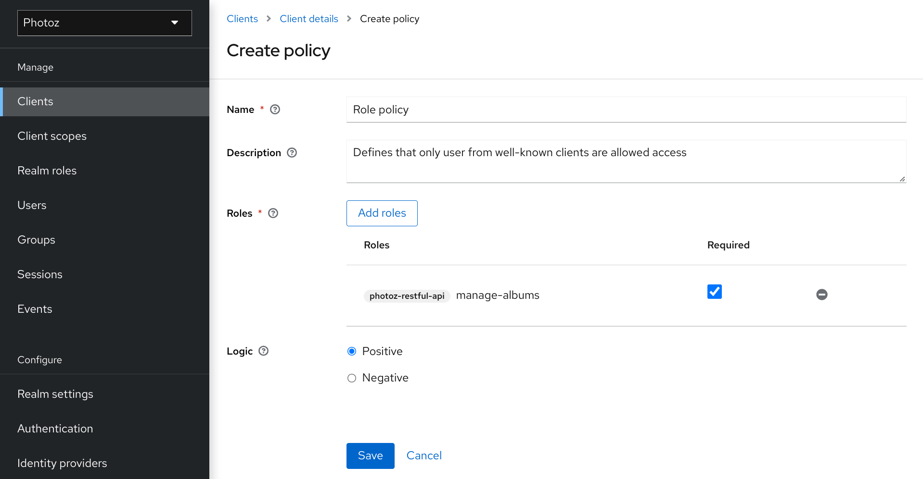Viewport: 923px width, 479px height.
Task: Click the Add roles button
Action: point(382,213)
